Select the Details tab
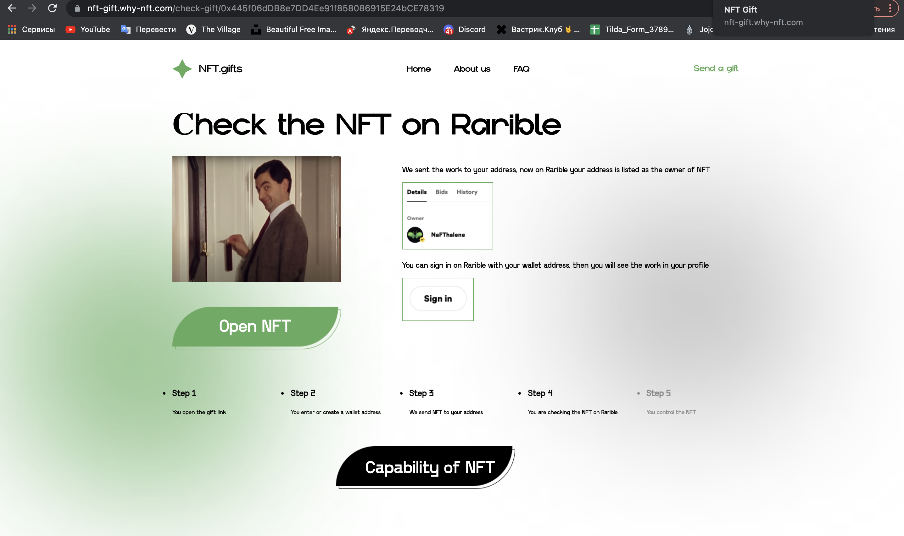 (416, 192)
